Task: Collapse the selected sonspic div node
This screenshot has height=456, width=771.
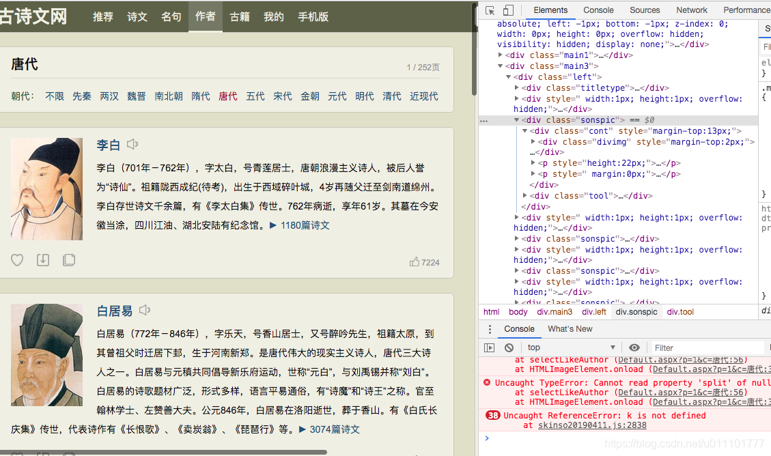Action: [516, 120]
